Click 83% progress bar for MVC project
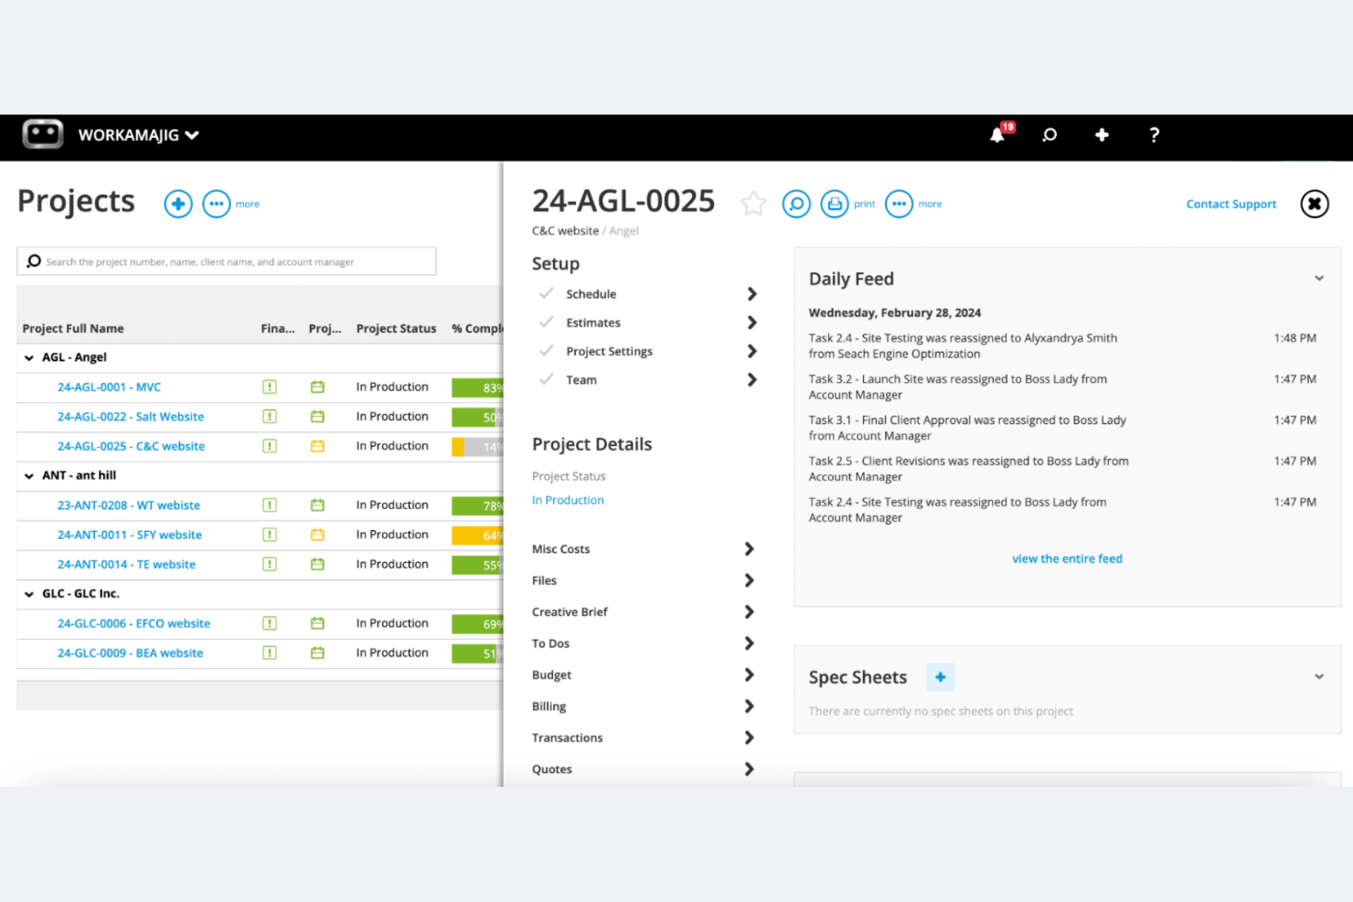 tap(477, 387)
